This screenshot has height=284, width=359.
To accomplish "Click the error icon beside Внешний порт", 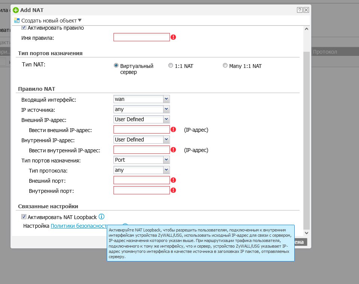I will coord(173,180).
